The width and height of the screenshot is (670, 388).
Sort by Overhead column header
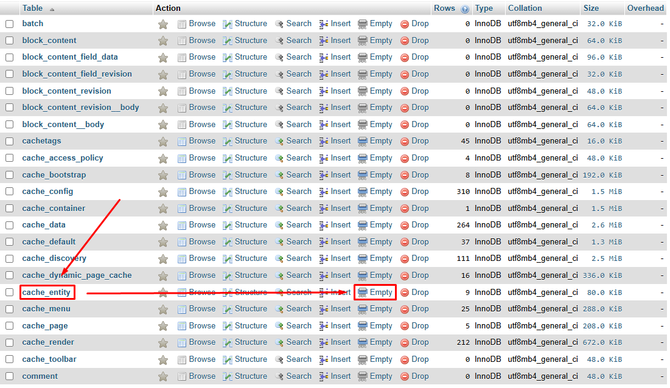[645, 8]
